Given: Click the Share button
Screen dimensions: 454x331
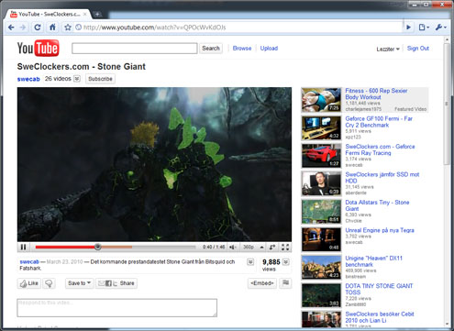Looking at the screenshot, I should click(x=127, y=283).
